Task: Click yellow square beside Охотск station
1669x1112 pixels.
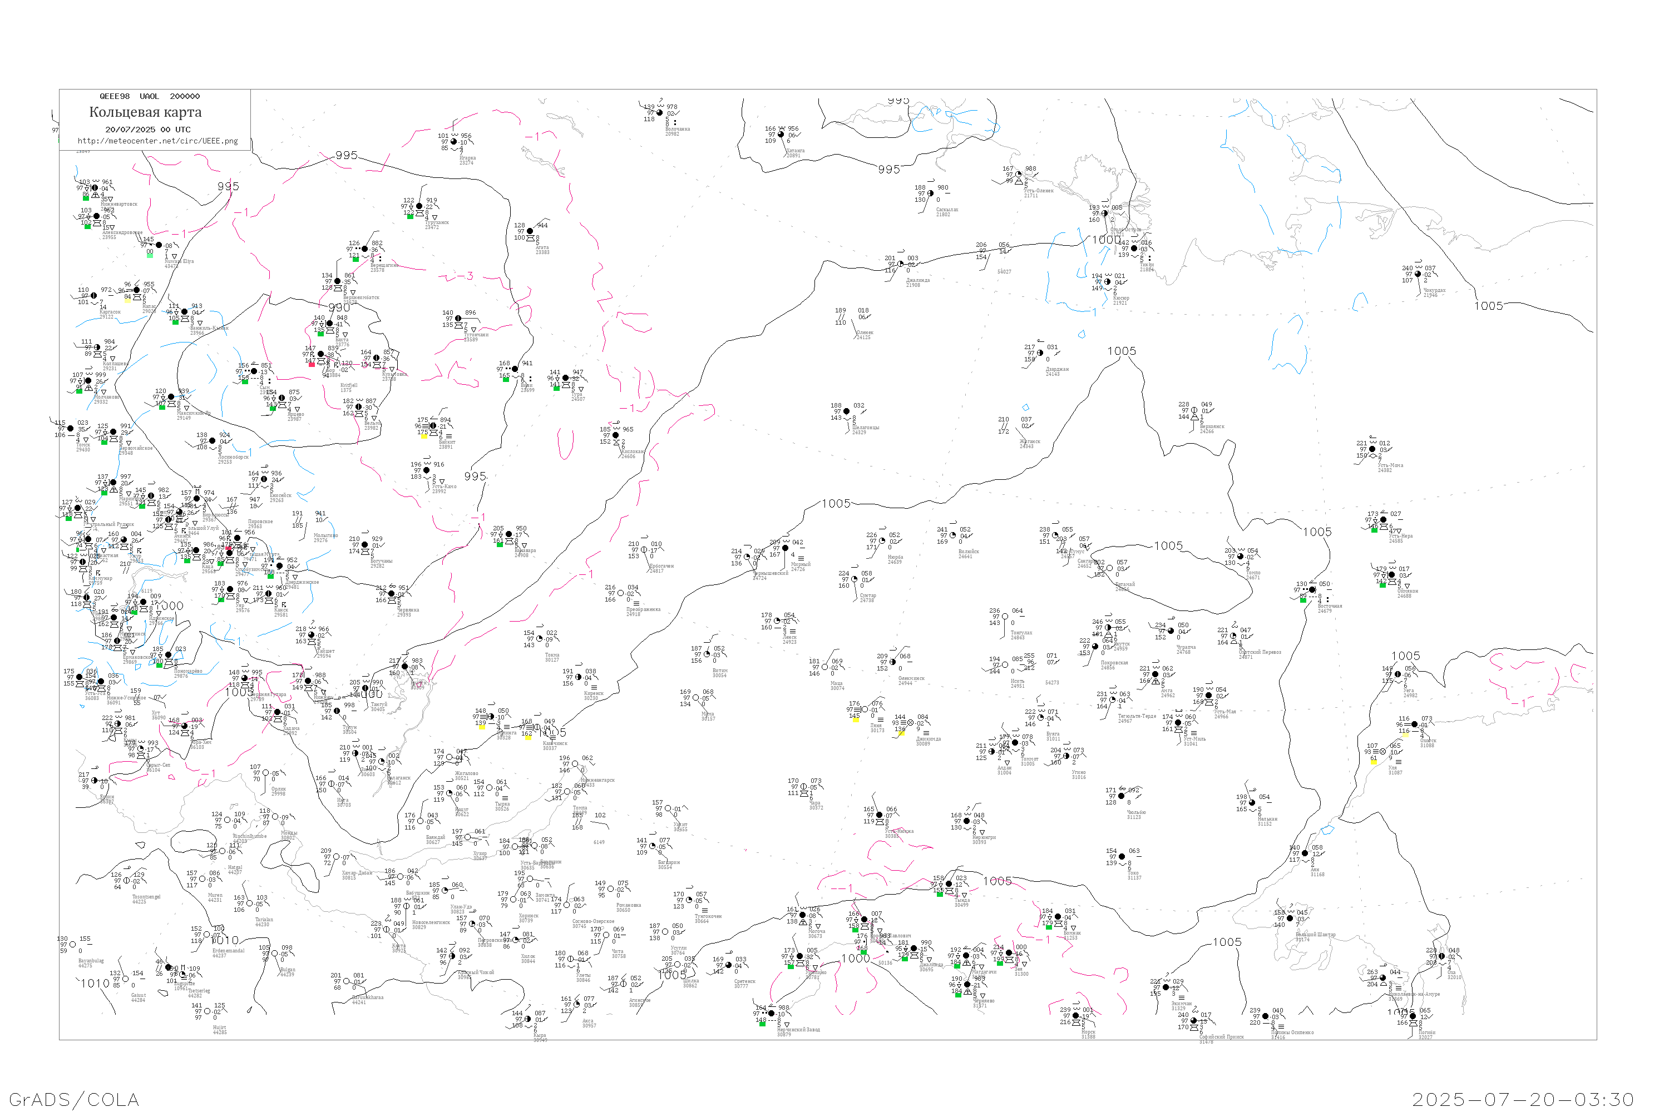Action: click(1405, 734)
